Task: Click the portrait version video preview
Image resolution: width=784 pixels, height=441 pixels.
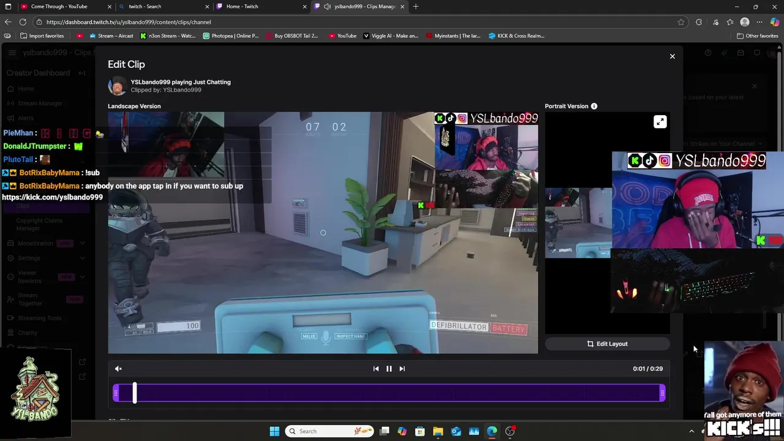Action: [x=607, y=223]
